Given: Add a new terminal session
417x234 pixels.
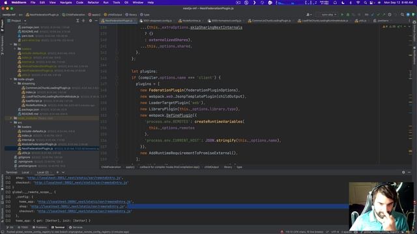Looking at the screenshot, I should click(57, 172).
